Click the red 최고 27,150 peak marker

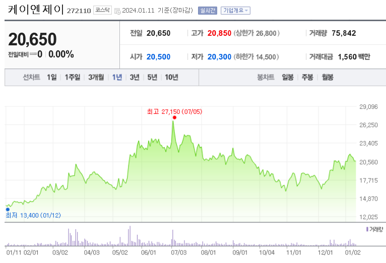(x=174, y=117)
